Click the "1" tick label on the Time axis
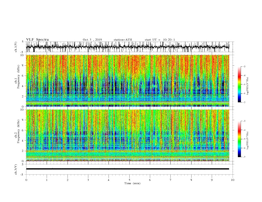The width and height of the screenshot is (262, 202). [47, 180]
